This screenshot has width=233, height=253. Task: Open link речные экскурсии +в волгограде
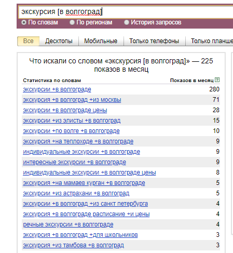click(x=68, y=224)
